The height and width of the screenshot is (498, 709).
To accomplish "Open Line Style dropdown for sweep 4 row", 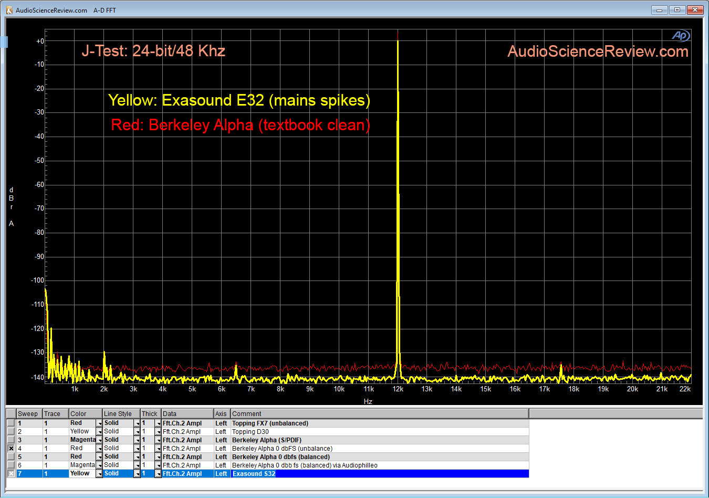I will click(x=137, y=449).
